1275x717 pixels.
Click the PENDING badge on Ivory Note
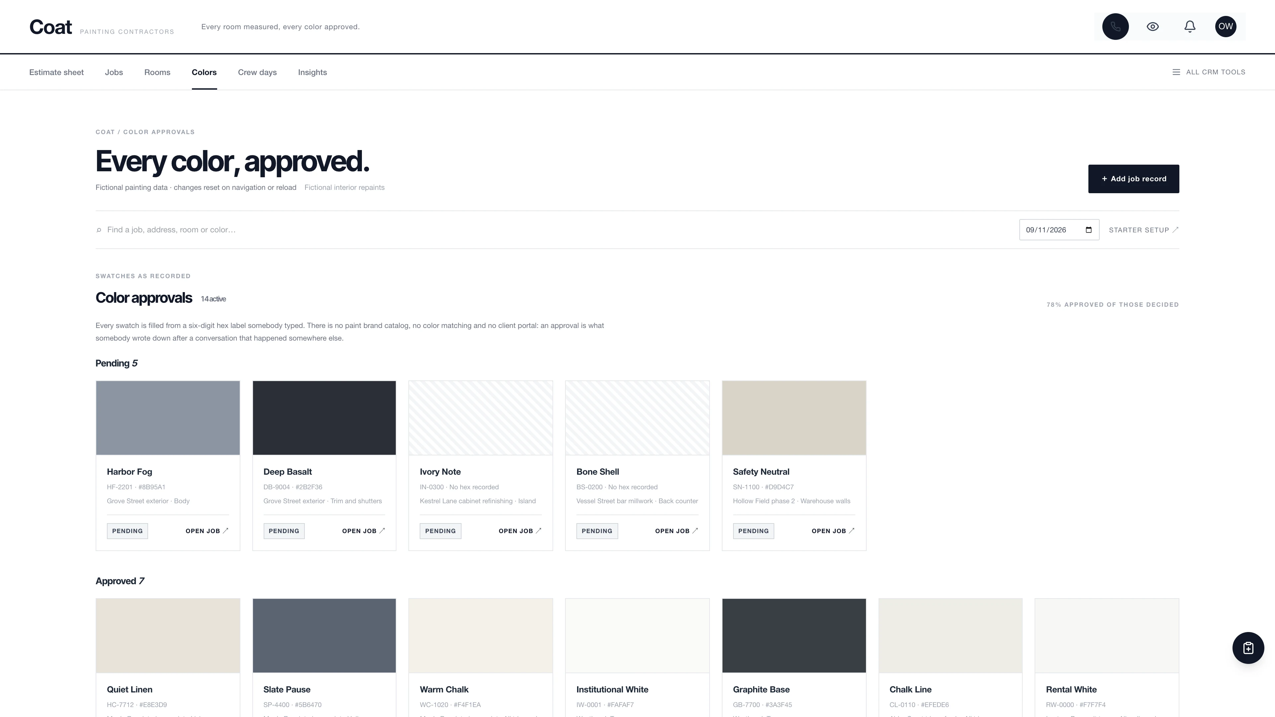(x=441, y=531)
